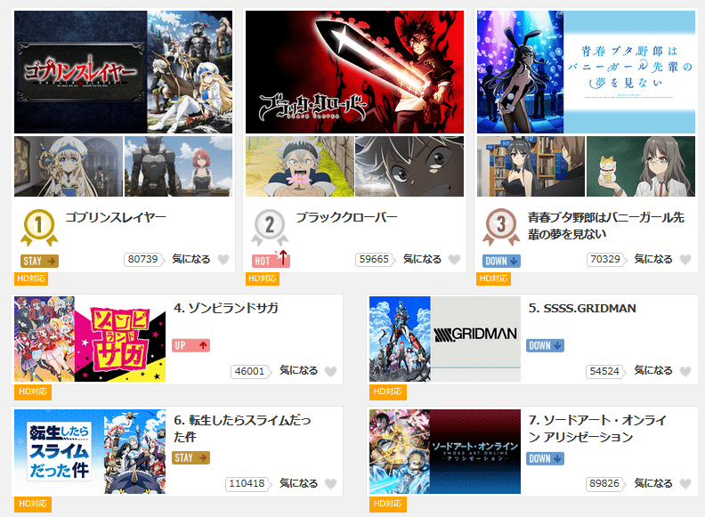Toggle the heart icon for SSSS.GRIDMAN

(685, 371)
